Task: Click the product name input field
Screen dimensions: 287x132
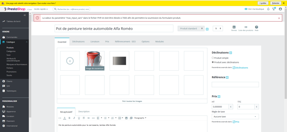Action: [114, 28]
